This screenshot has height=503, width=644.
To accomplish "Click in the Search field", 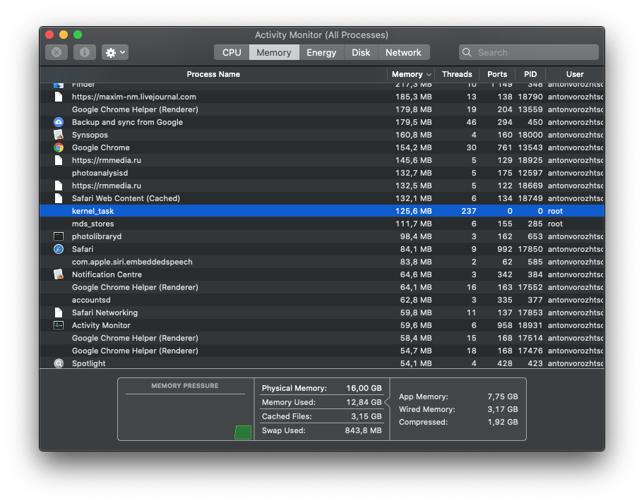I will (x=529, y=52).
